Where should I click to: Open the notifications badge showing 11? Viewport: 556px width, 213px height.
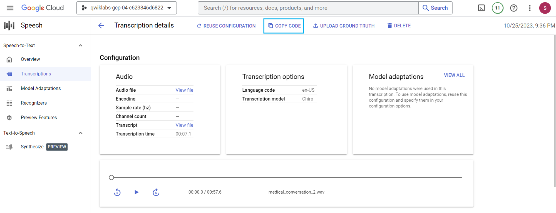pos(498,8)
